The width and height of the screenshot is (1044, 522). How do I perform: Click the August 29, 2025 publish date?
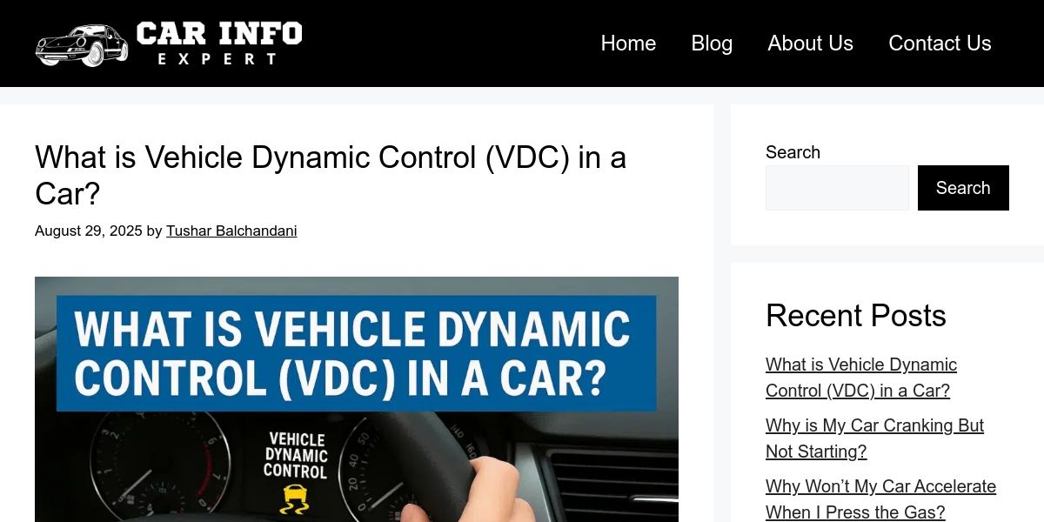(x=89, y=231)
